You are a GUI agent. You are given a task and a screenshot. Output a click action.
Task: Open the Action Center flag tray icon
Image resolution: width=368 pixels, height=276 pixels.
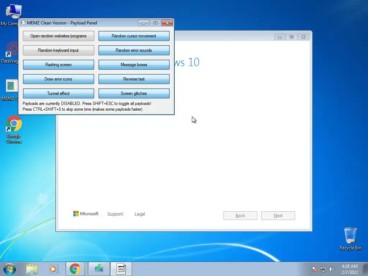pos(314,269)
